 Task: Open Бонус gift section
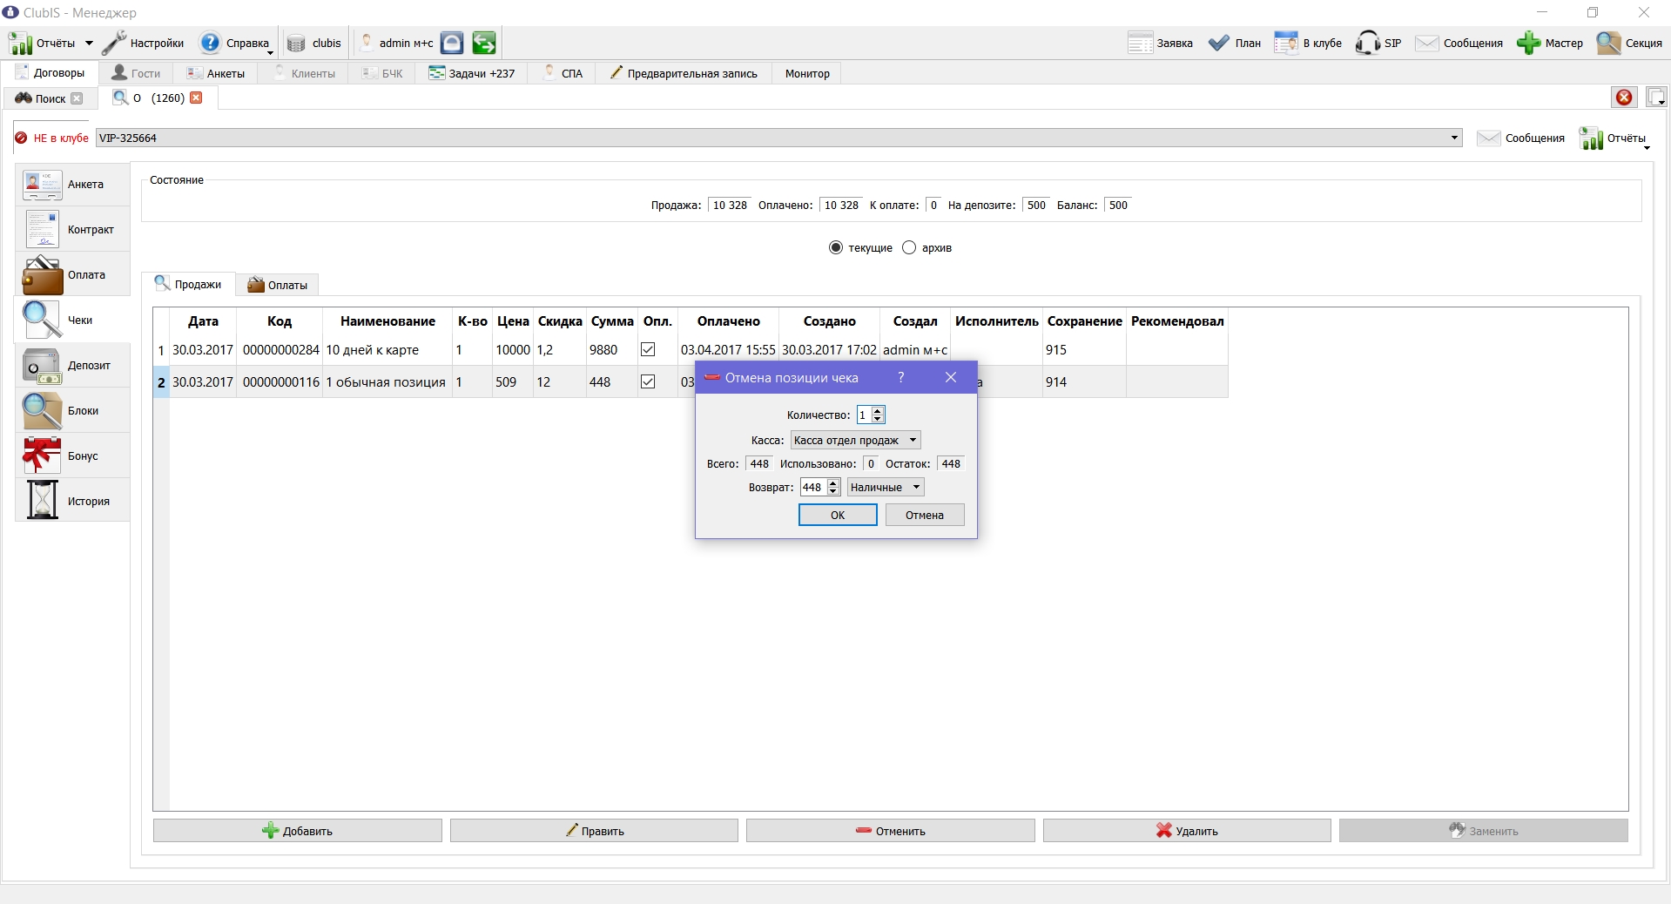tap(73, 455)
